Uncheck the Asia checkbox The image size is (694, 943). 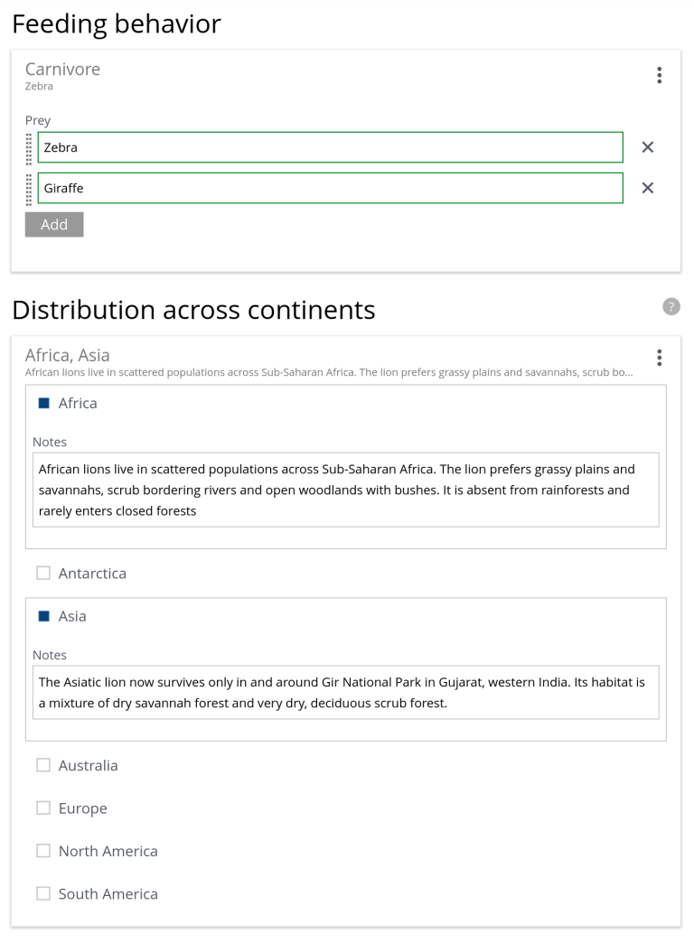point(43,616)
